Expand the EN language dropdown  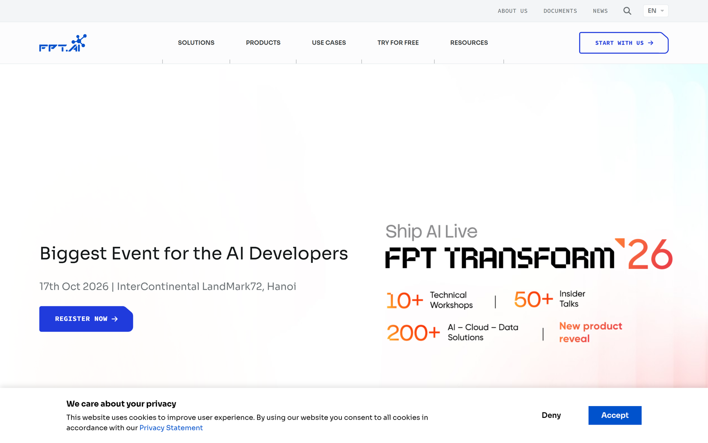click(656, 11)
